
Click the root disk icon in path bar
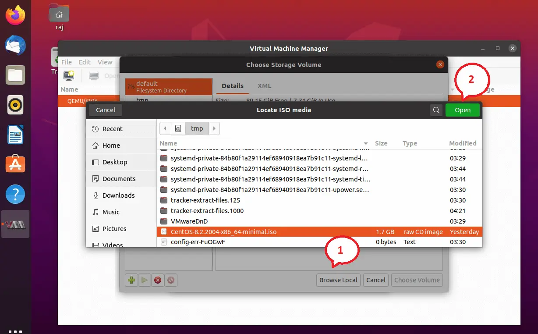coord(178,128)
